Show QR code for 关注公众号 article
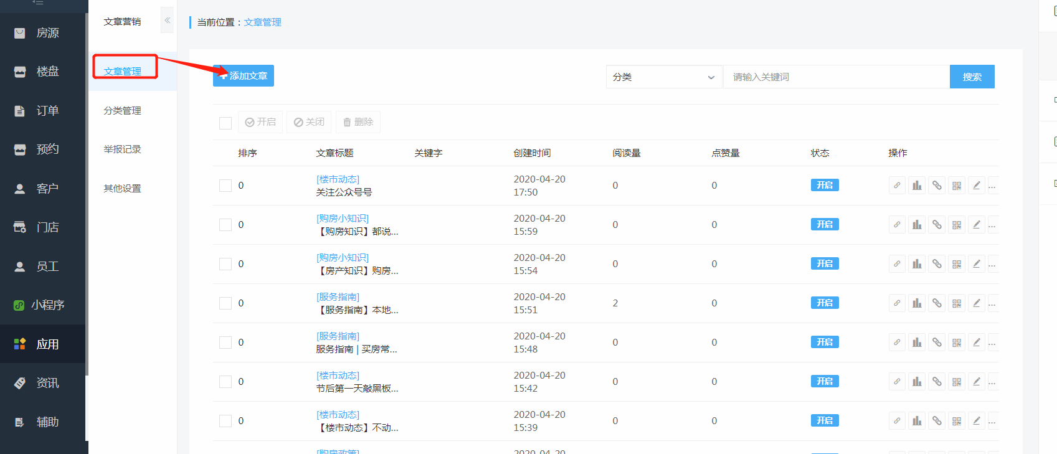This screenshot has width=1057, height=454. click(957, 186)
